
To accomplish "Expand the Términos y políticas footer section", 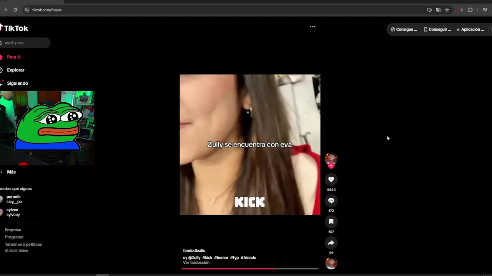I will pos(23,244).
